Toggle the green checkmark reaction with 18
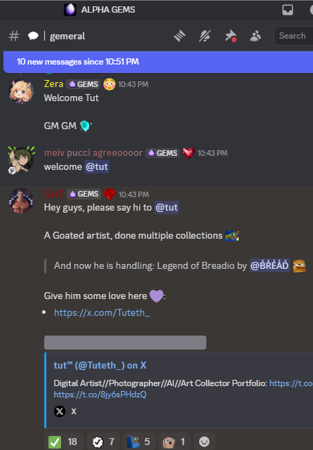Image resolution: width=313 pixels, height=450 pixels. pyautogui.click(x=64, y=442)
